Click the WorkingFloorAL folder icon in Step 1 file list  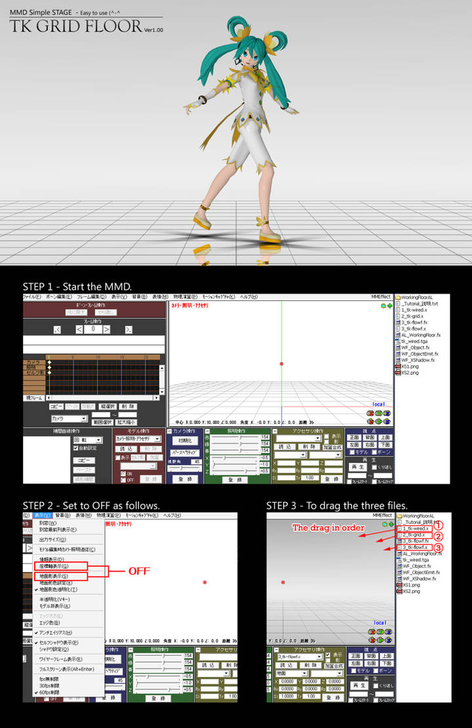(398, 297)
